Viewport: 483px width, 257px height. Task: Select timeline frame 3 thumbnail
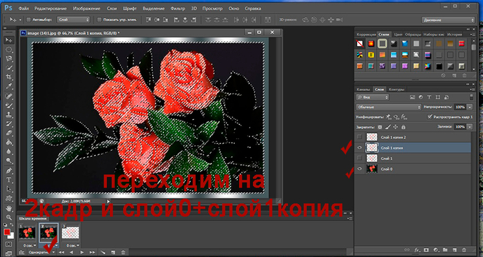click(x=70, y=233)
